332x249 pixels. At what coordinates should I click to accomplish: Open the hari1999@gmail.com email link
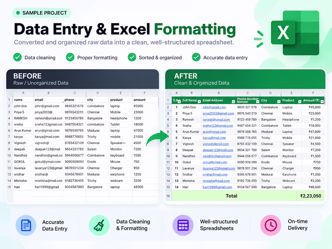click(x=217, y=187)
